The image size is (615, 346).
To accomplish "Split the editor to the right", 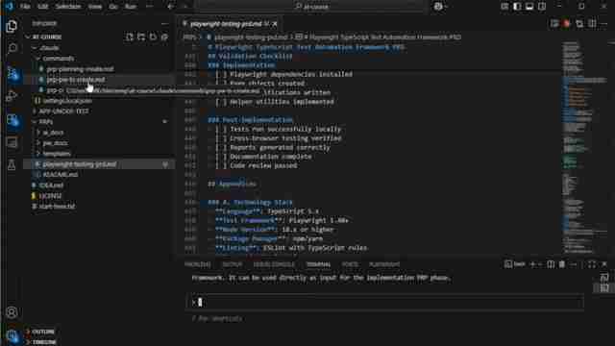I will coord(592,24).
